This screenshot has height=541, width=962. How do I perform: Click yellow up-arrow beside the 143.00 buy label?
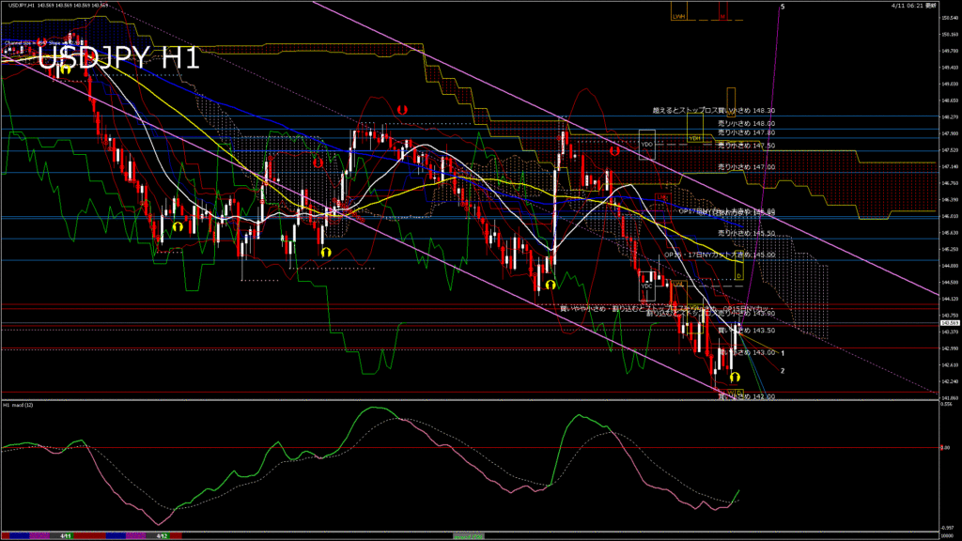735,376
